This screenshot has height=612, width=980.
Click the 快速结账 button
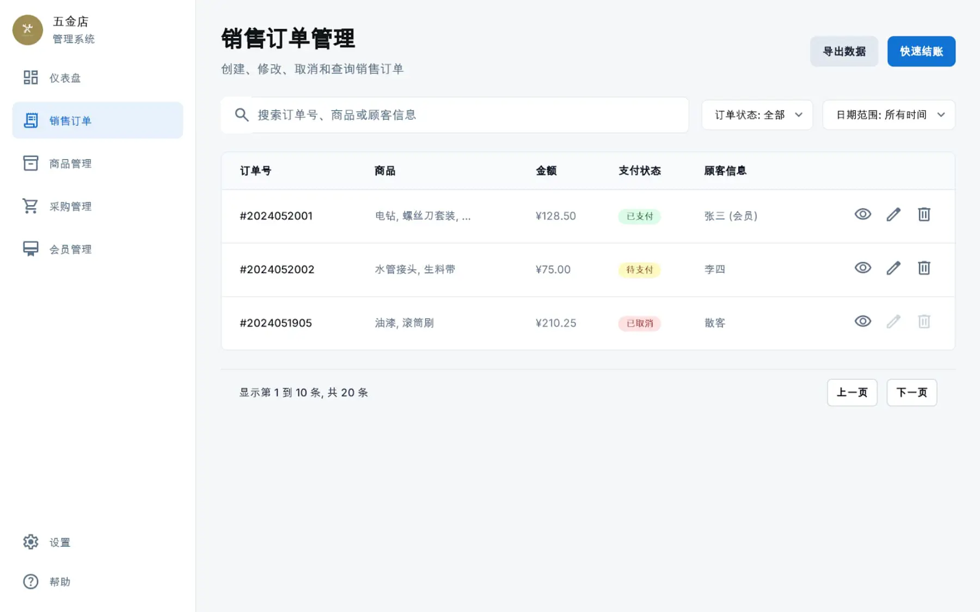[921, 51]
